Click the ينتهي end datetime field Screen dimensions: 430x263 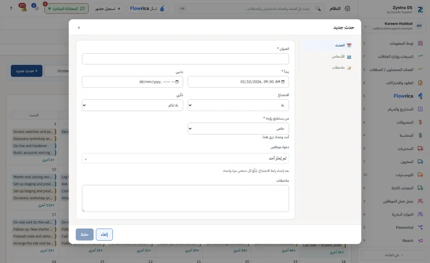(x=133, y=82)
